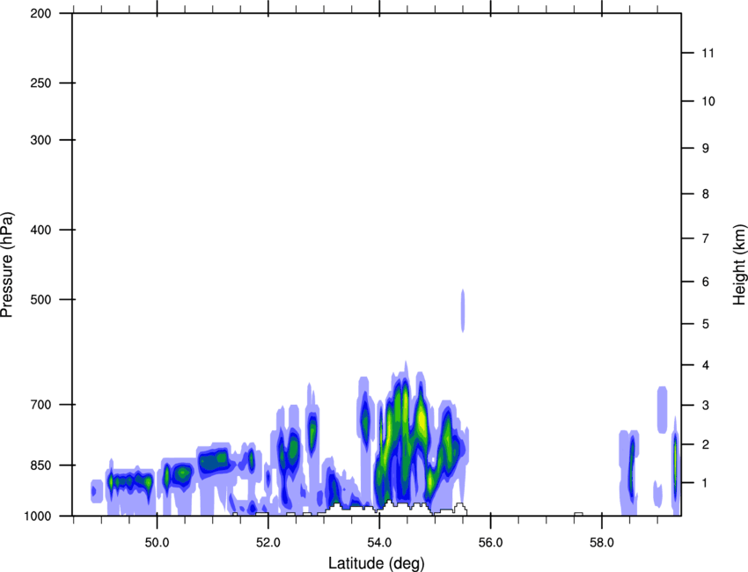
Task: Click the 56.0 latitude tick label
Action: pos(490,543)
